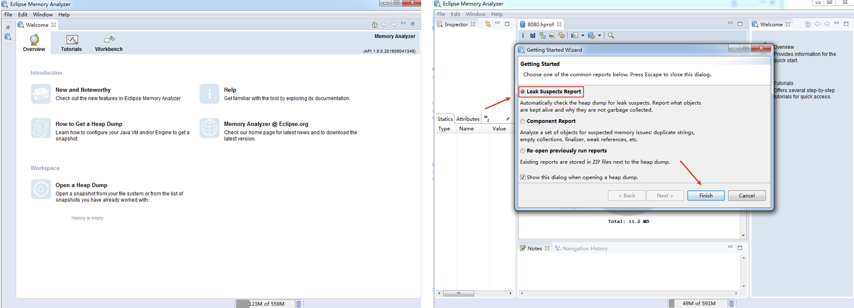Screen dimensions: 854x308
Task: Expand the Query Browser dropdown arrow
Action: pyautogui.click(x=600, y=36)
